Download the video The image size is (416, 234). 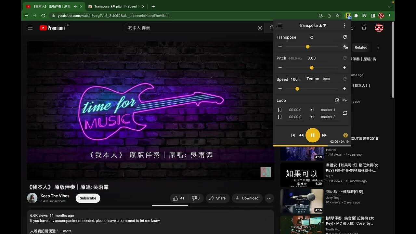pos(247,198)
